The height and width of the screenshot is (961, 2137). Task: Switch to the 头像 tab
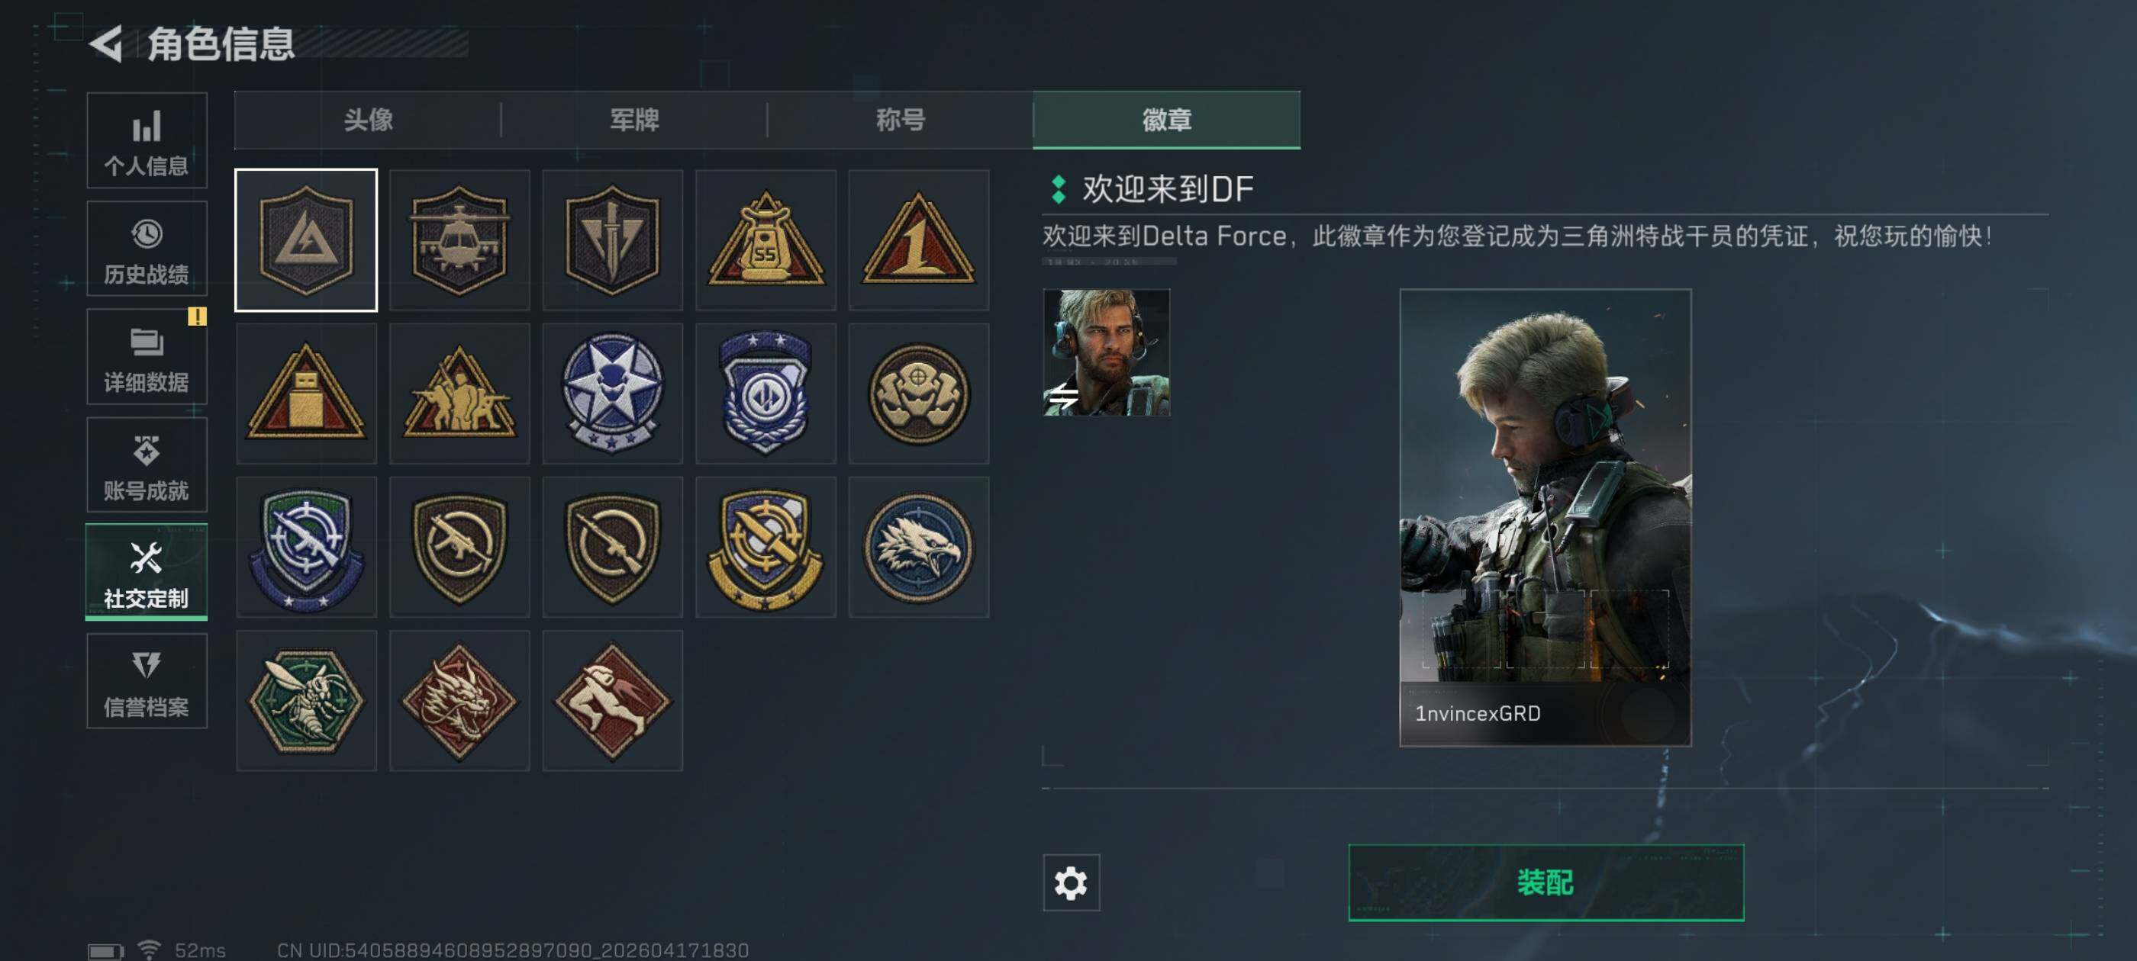[x=368, y=121]
